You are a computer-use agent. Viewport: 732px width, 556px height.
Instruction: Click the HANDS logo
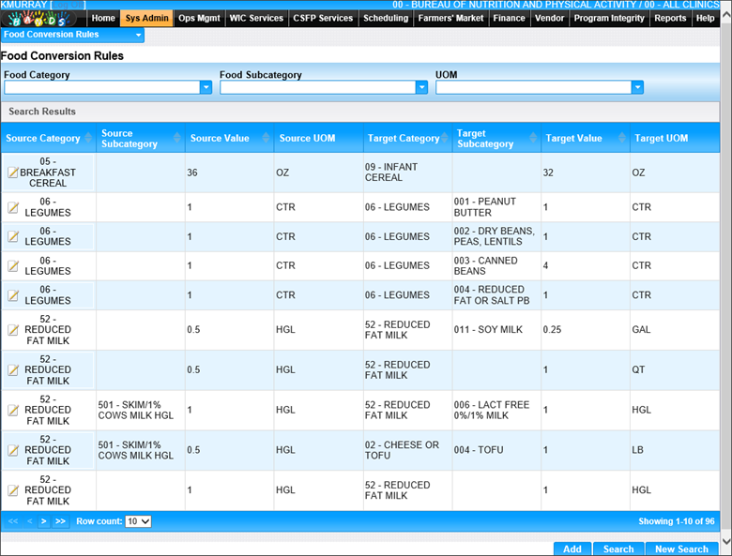tap(39, 19)
